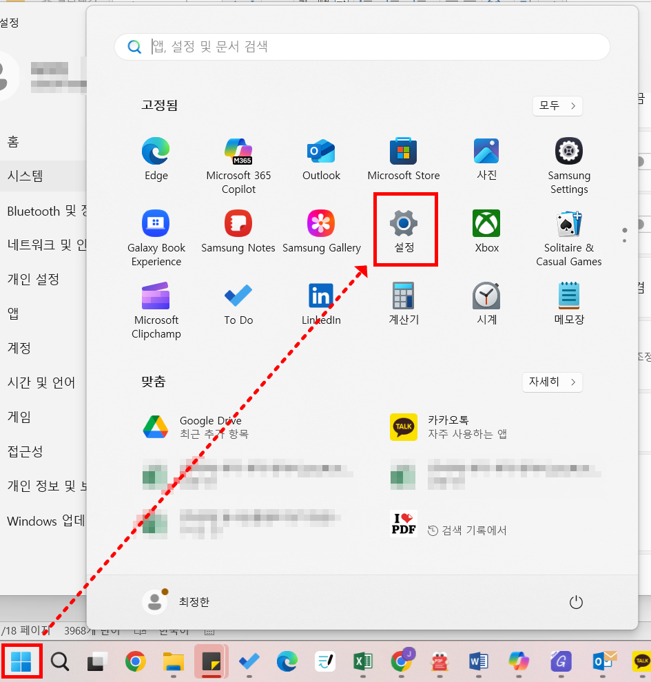Launch Microsoft Clipchamp
Viewport: 651px width, 682px height.
point(156,310)
